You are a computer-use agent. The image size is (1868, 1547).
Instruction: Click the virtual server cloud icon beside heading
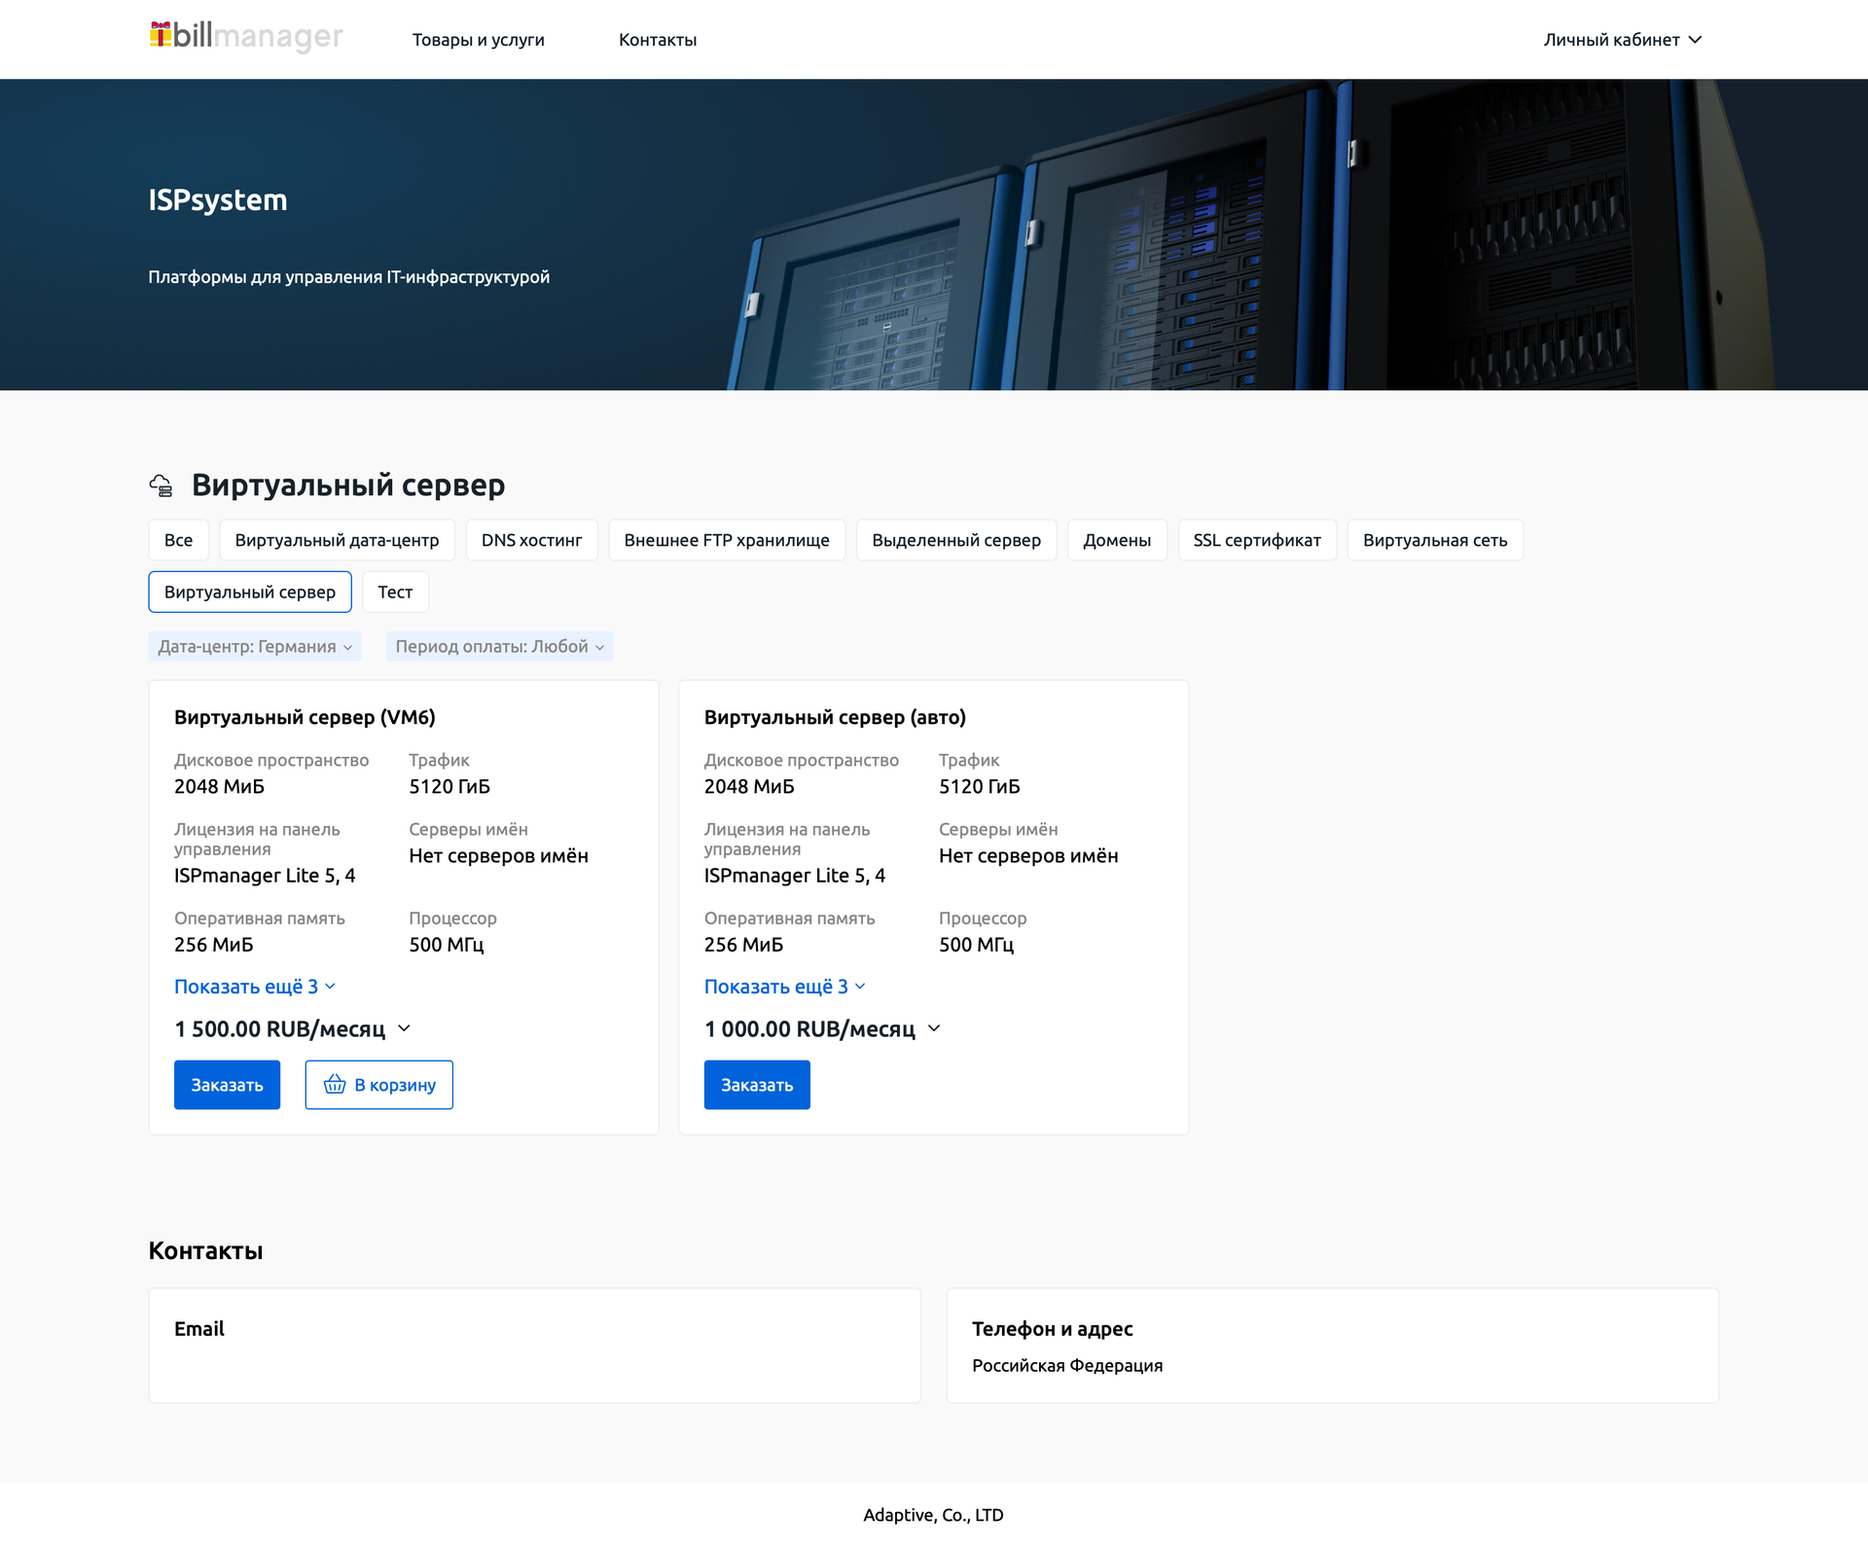coord(162,486)
